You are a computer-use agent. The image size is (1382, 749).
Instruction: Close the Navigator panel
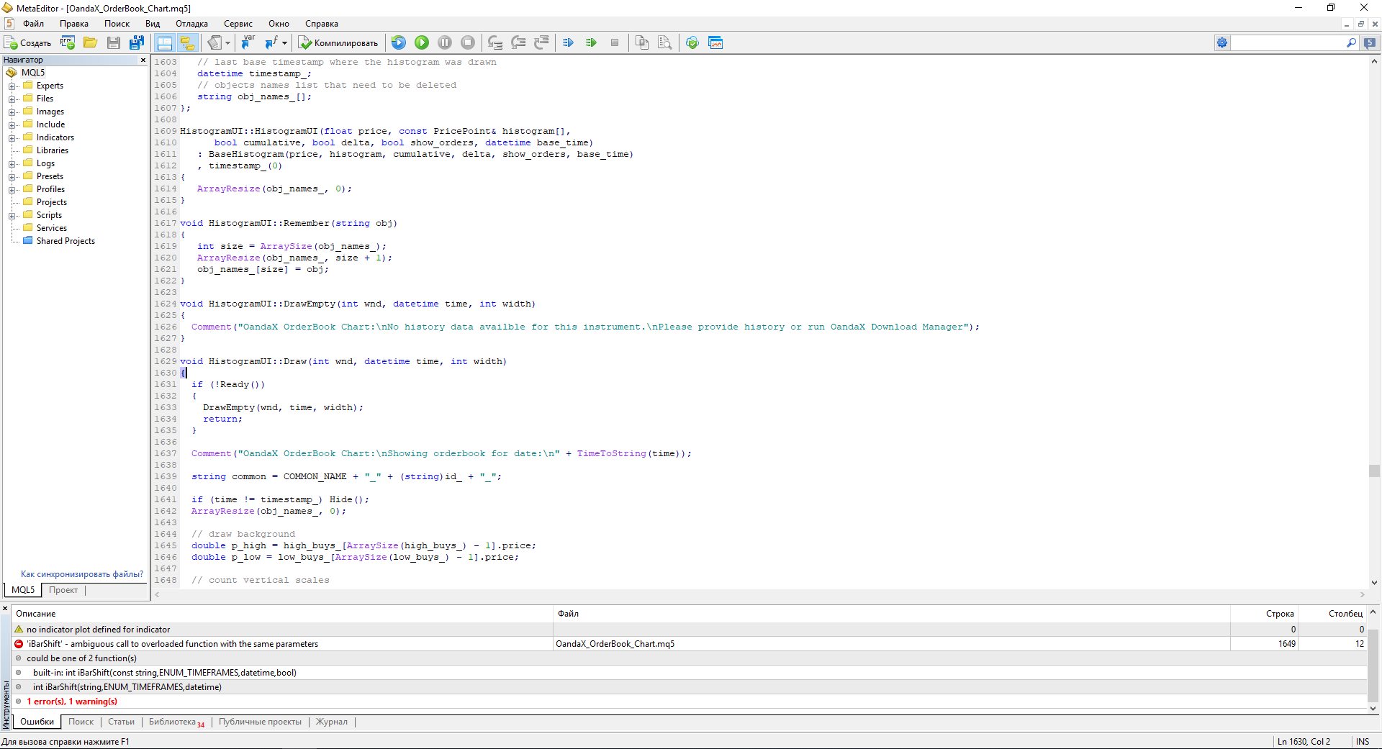coord(143,60)
